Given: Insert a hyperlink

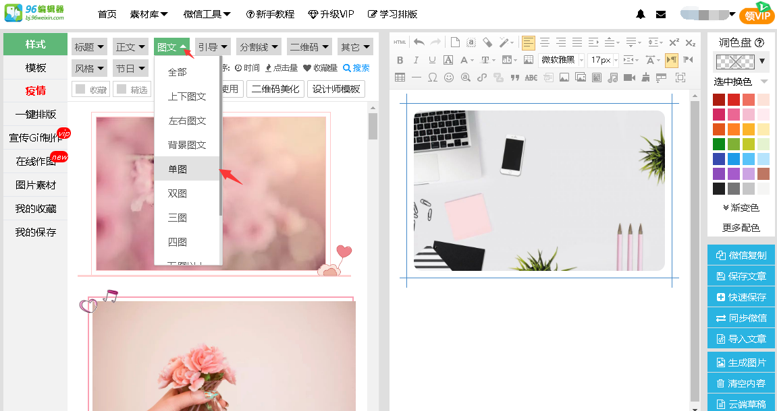Looking at the screenshot, I should click(482, 77).
